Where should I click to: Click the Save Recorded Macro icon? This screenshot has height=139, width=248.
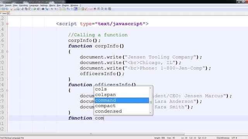point(109,9)
